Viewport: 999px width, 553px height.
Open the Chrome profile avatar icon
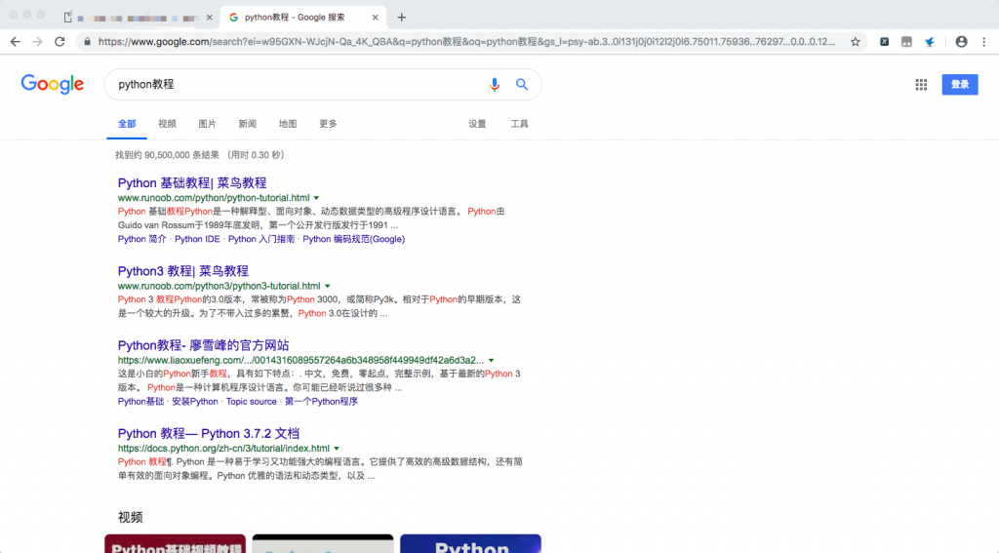click(961, 42)
